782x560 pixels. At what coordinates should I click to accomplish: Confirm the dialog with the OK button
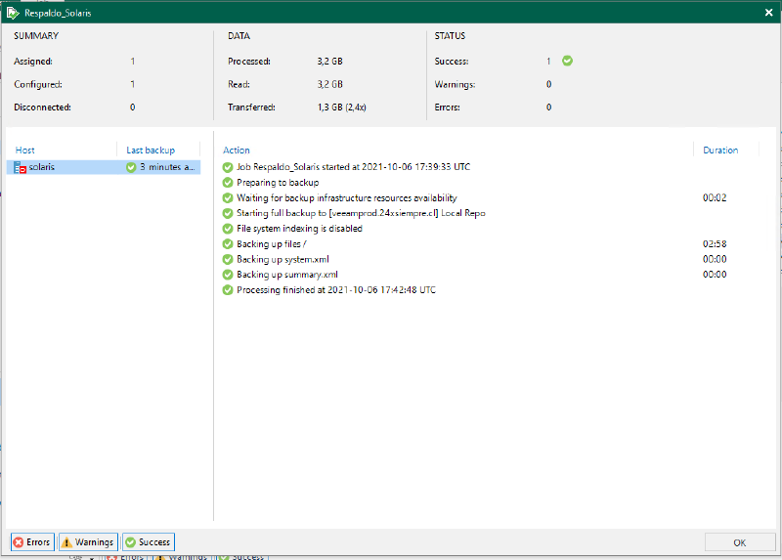coord(740,542)
